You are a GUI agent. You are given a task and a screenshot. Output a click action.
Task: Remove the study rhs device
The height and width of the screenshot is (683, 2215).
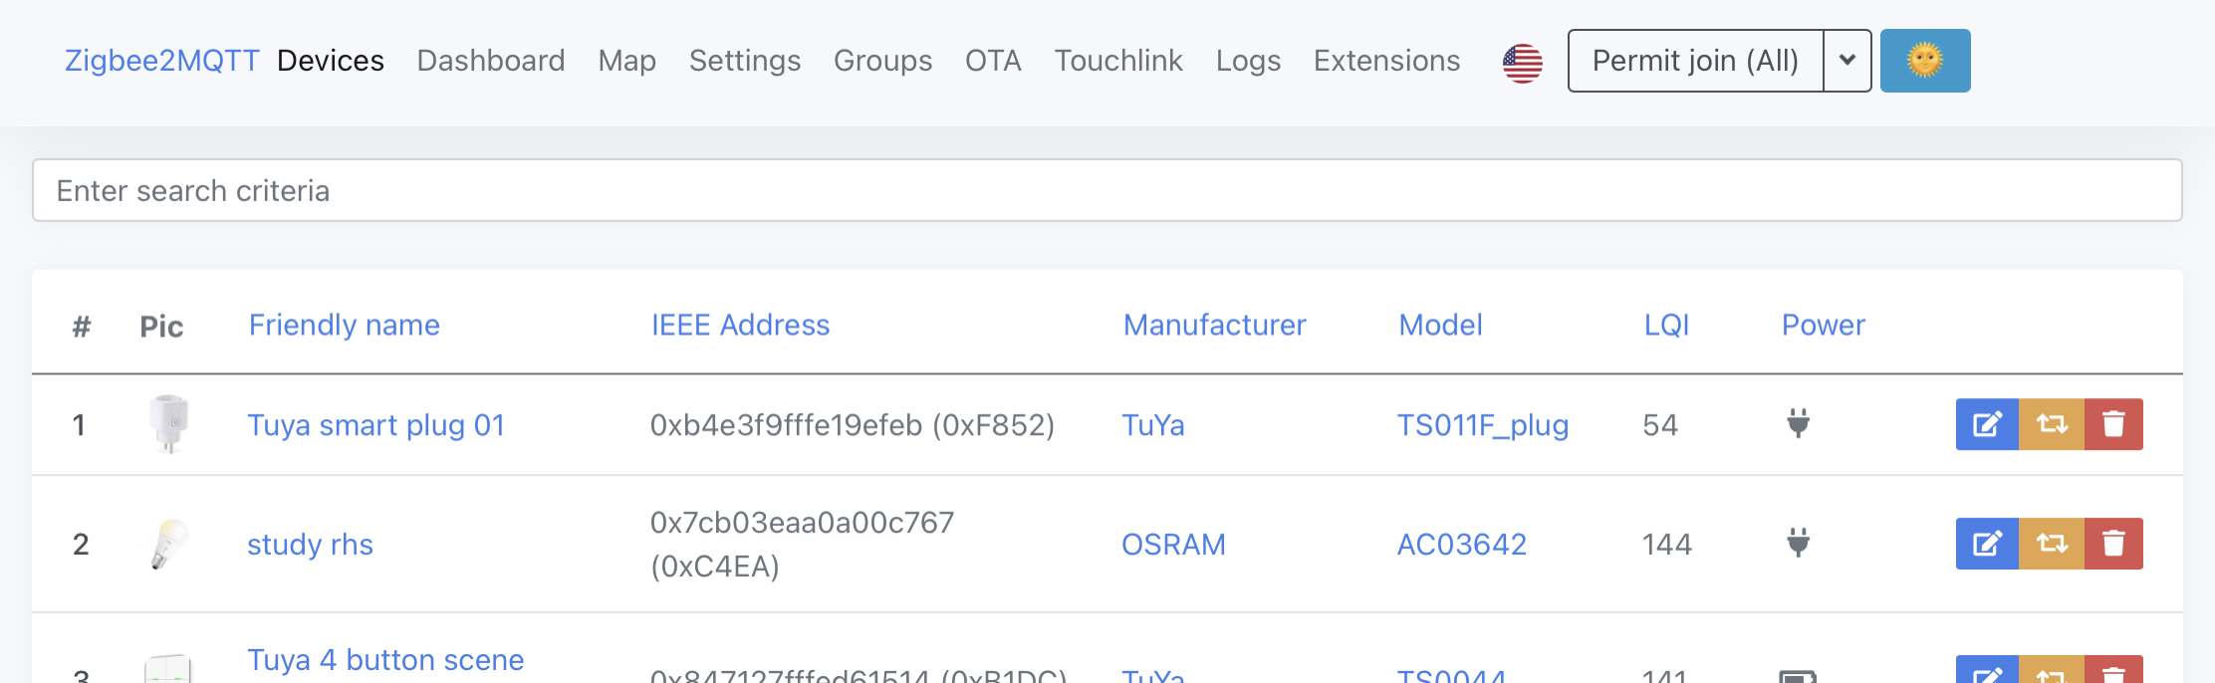[x=2113, y=544]
